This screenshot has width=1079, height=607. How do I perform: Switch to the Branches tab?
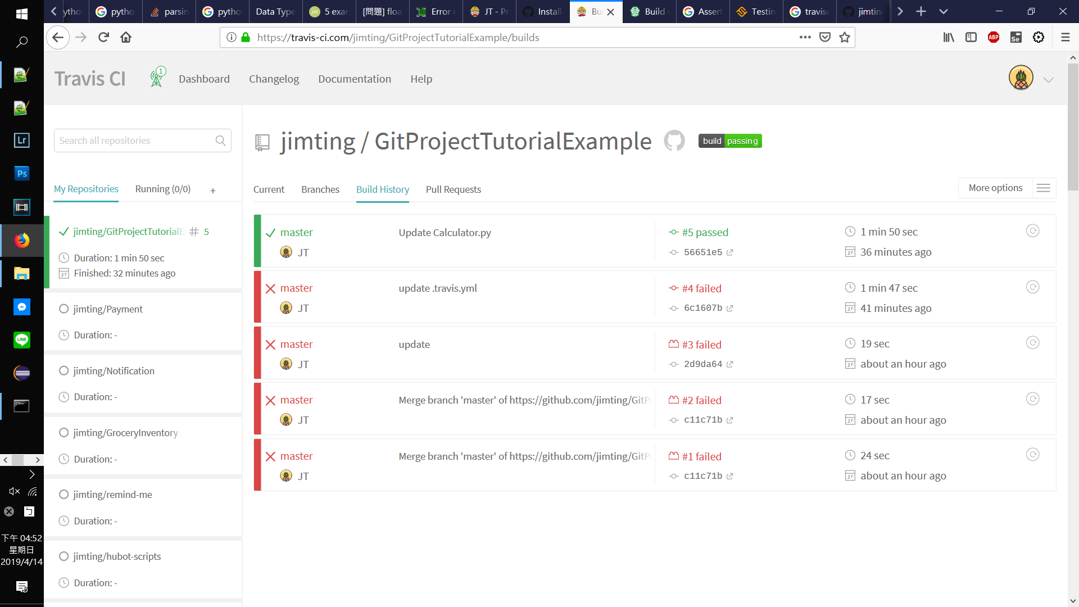[x=320, y=189]
